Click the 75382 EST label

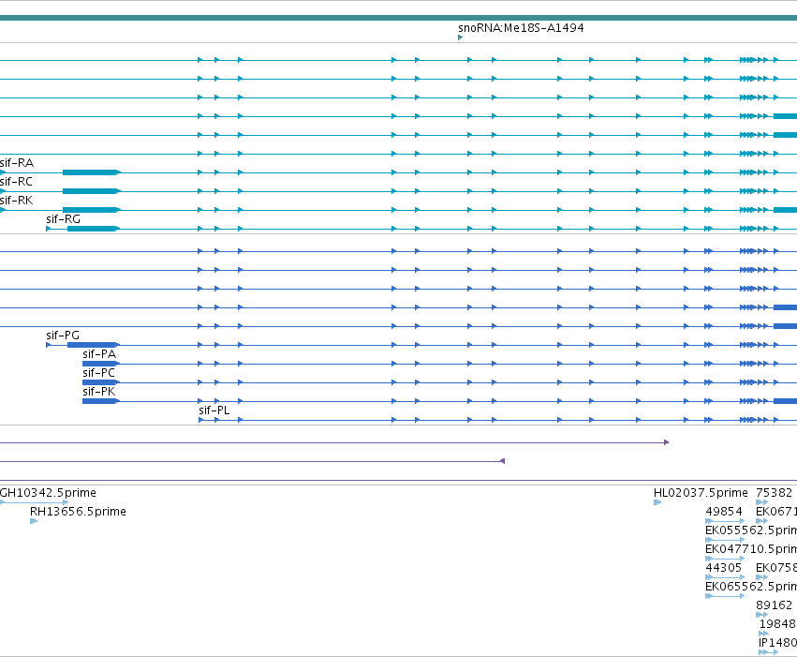point(775,493)
